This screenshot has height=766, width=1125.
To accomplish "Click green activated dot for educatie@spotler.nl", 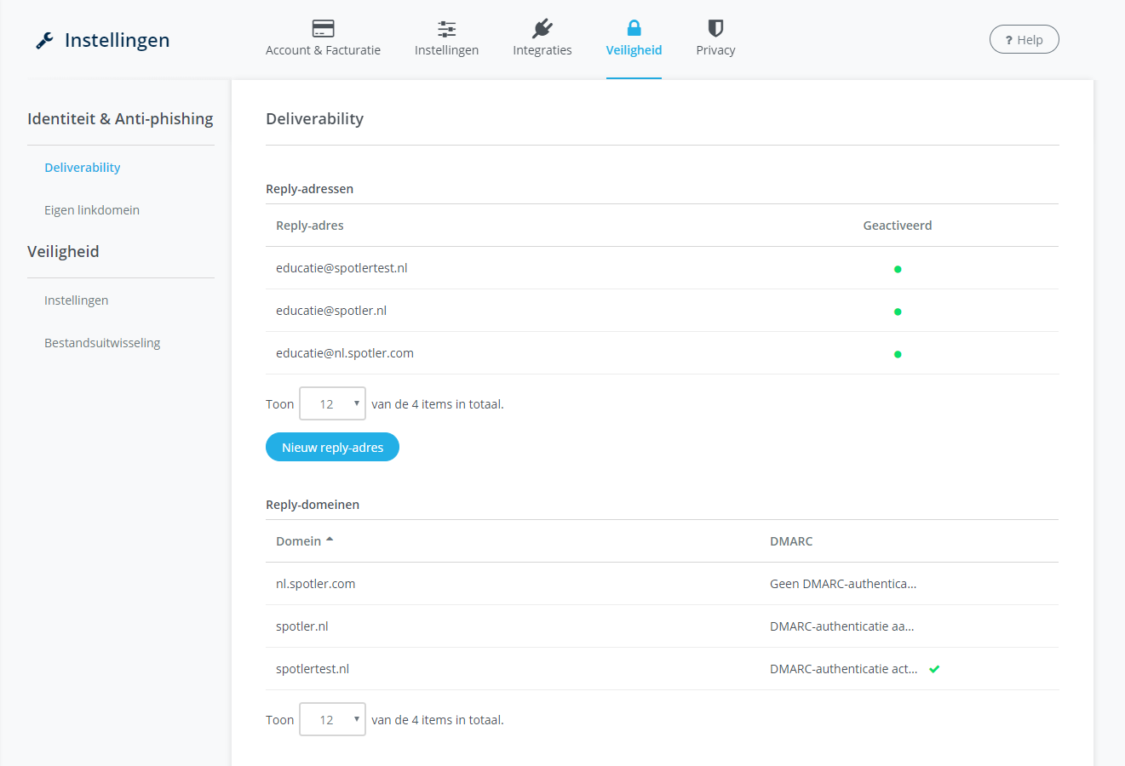I will coord(898,312).
